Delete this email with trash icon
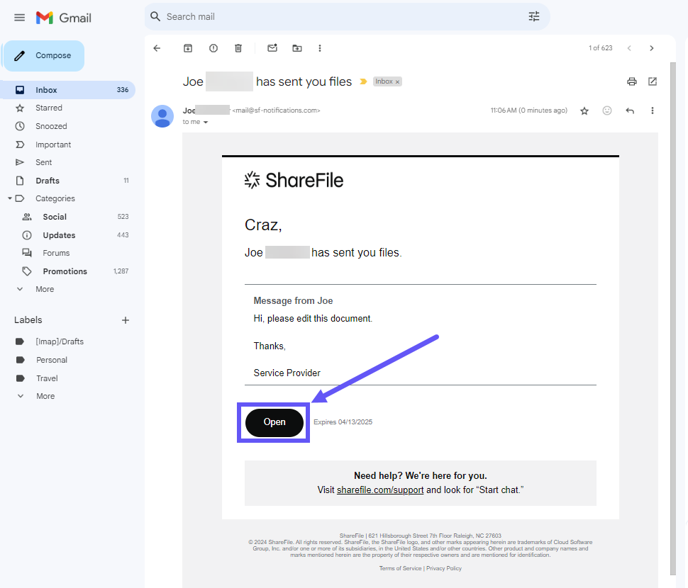The image size is (688, 588). pos(238,48)
